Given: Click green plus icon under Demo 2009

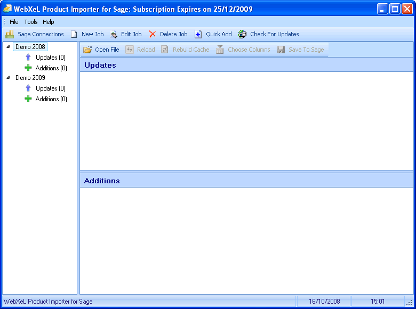Looking at the screenshot, I should (28, 99).
